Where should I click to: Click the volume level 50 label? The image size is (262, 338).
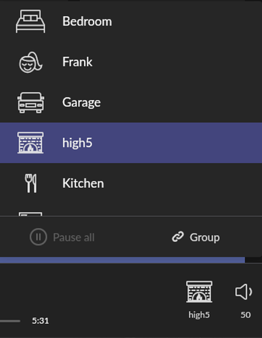pyautogui.click(x=246, y=315)
